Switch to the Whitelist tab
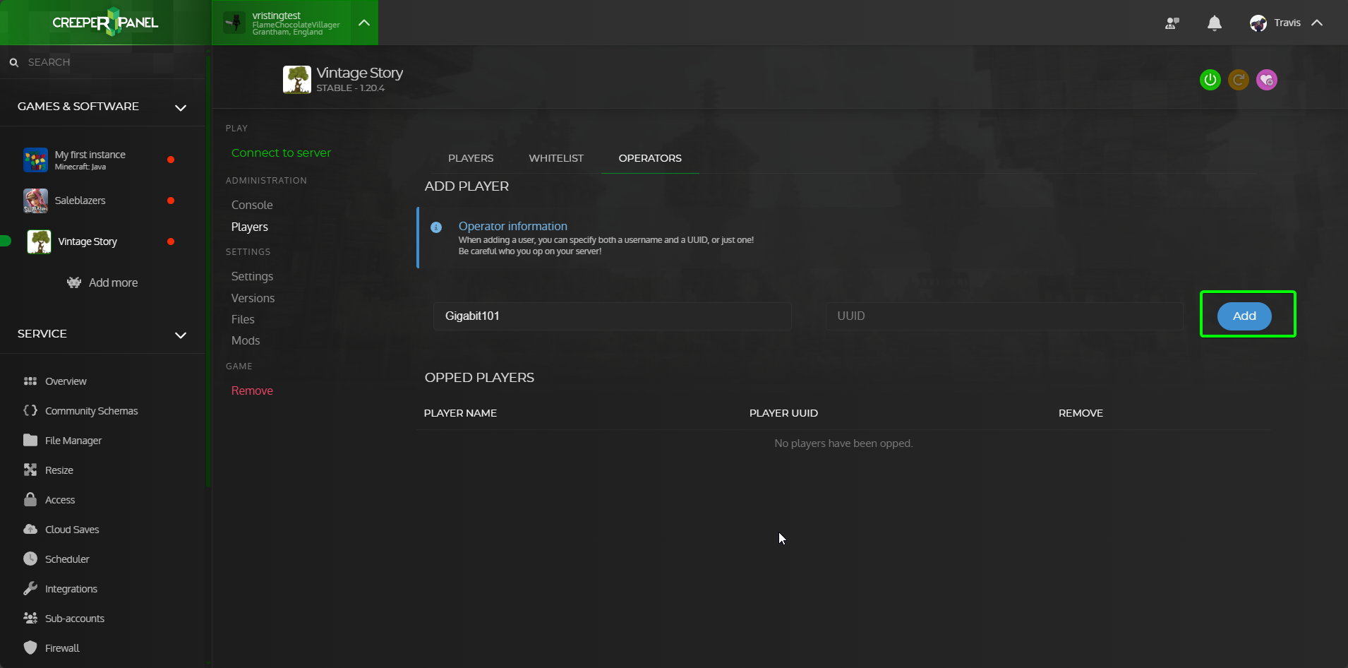The width and height of the screenshot is (1348, 668). pos(556,158)
